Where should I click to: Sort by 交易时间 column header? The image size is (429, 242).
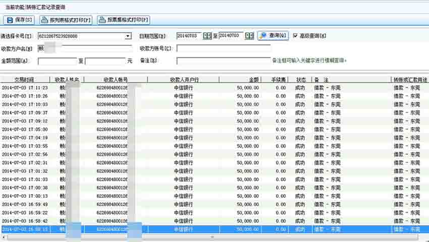point(24,80)
